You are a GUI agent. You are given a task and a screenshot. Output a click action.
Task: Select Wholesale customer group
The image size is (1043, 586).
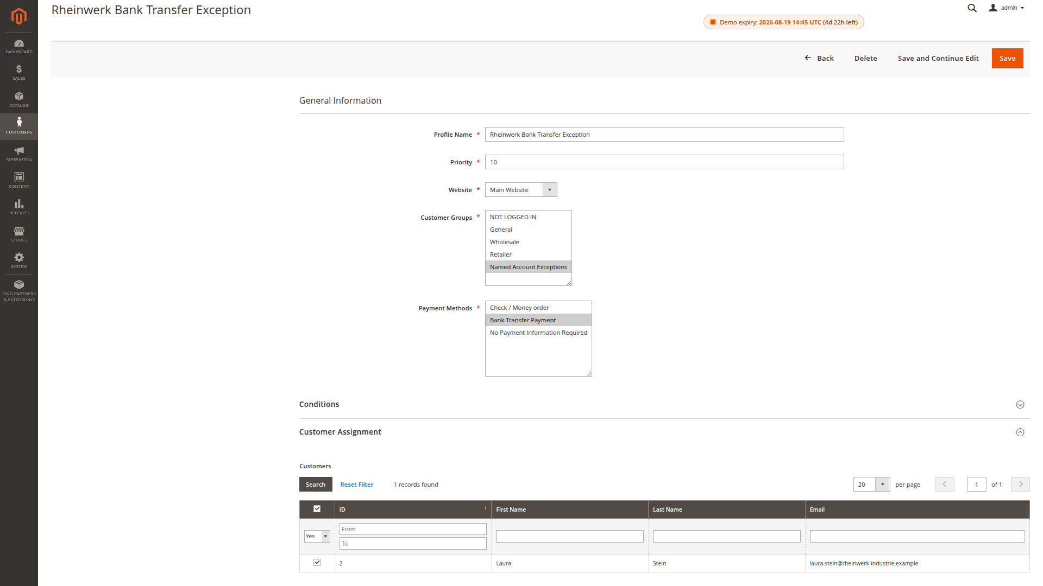[x=528, y=242]
